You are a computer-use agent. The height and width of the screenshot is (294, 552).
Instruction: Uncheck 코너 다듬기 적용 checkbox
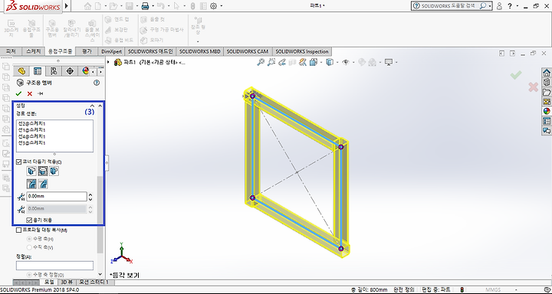tap(19, 162)
